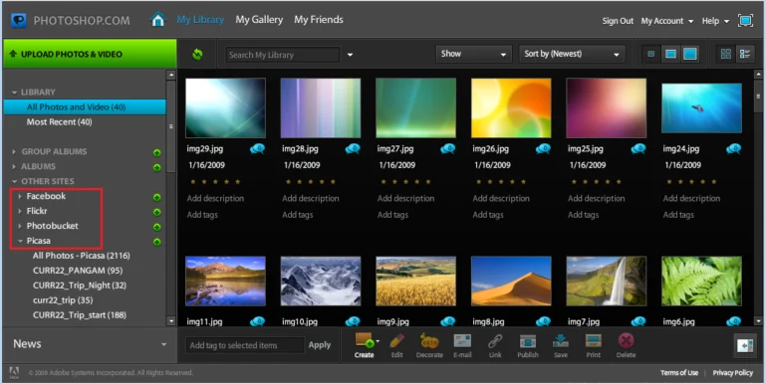Screen dimensions: 765x384
Task: Open the Decorate tool
Action: coord(429,345)
